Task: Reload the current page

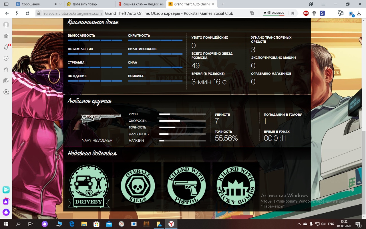Action: [27, 13]
